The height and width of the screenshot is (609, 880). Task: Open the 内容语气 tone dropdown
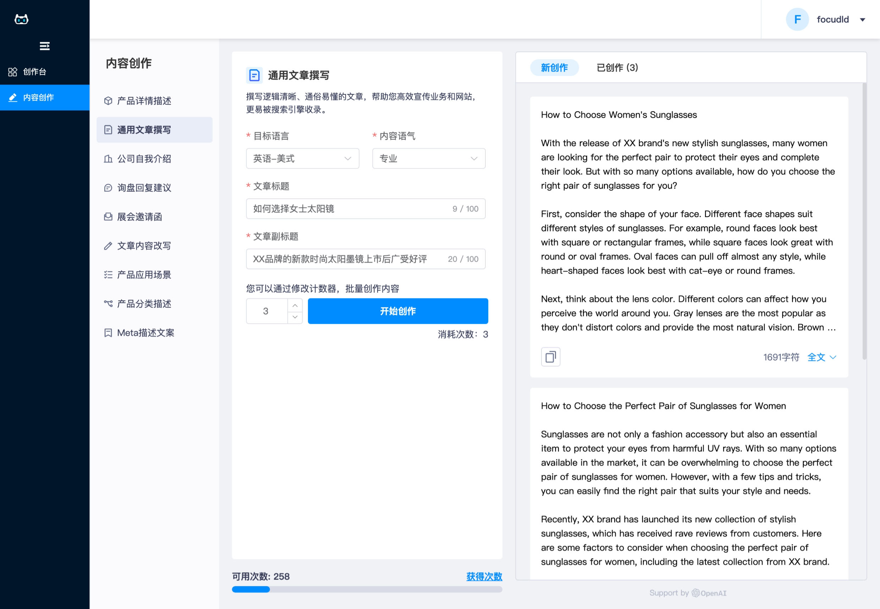pyautogui.click(x=428, y=158)
